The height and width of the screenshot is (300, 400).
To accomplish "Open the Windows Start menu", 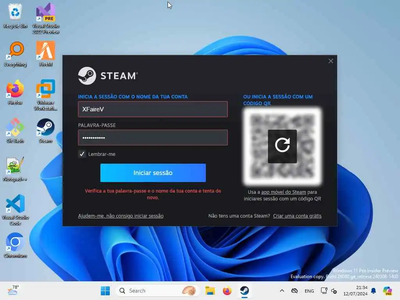I will [x=105, y=291].
